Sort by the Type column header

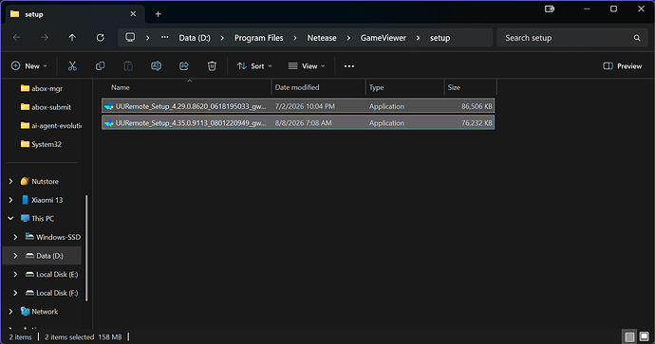pos(404,87)
